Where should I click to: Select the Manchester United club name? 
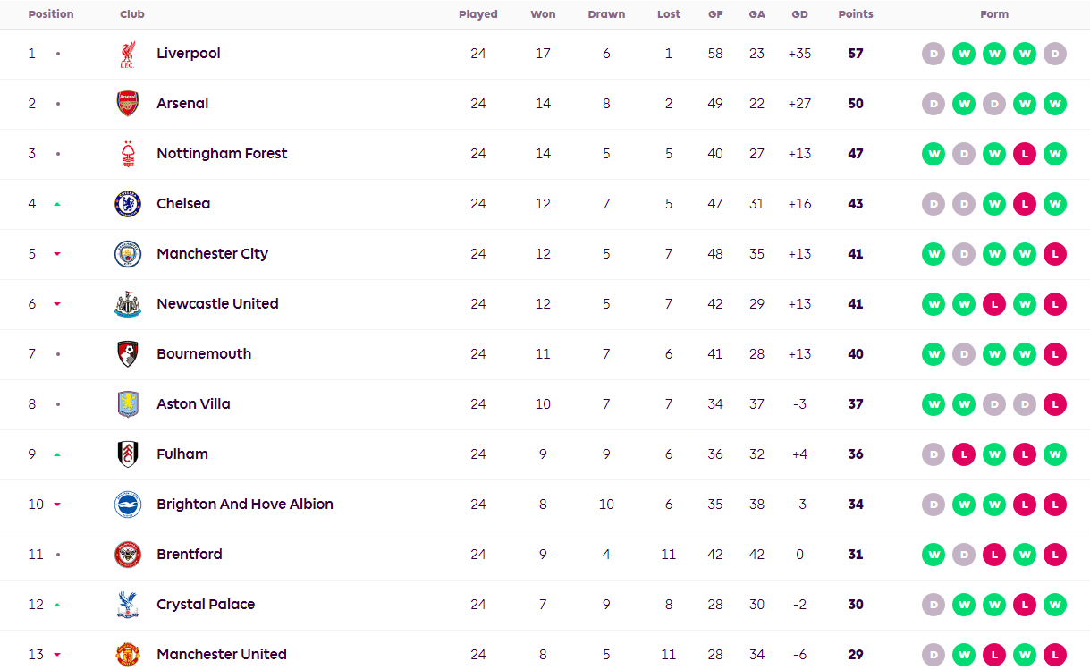click(x=221, y=655)
